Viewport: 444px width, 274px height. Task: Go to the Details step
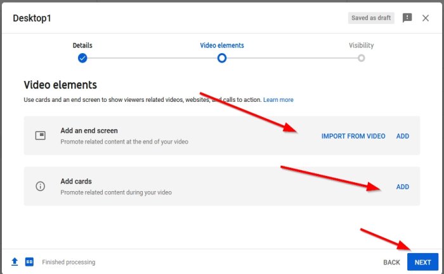82,46
